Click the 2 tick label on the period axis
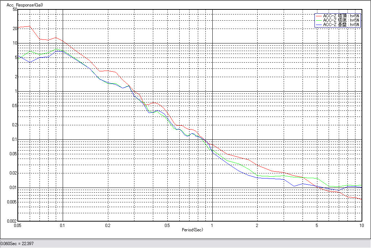 (257, 225)
